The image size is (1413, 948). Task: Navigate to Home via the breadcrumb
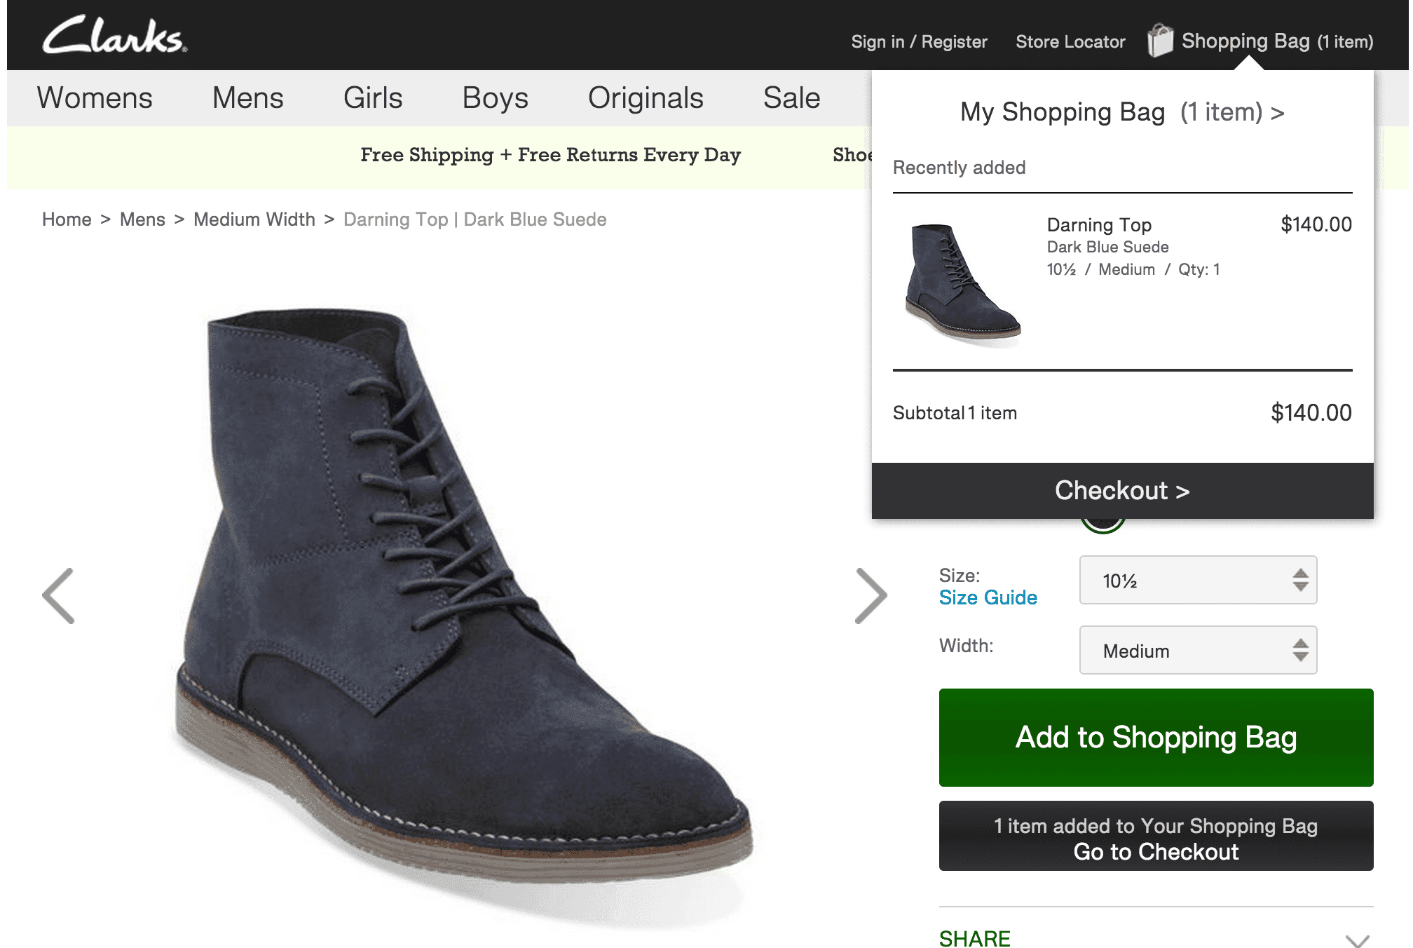pos(67,219)
